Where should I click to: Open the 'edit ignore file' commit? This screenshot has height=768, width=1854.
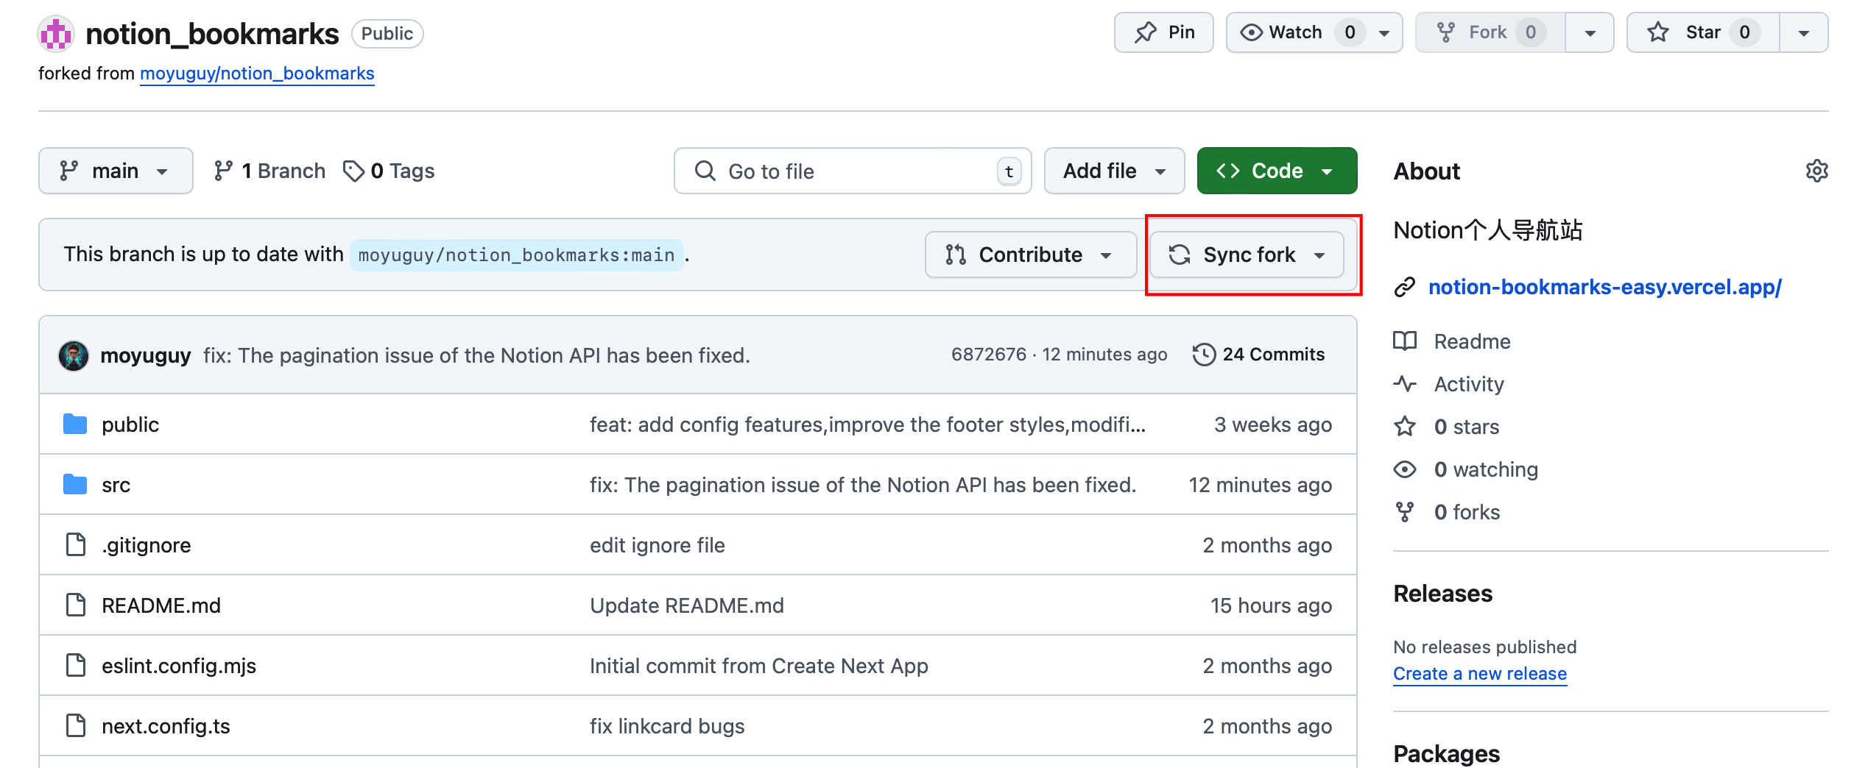[x=658, y=545]
